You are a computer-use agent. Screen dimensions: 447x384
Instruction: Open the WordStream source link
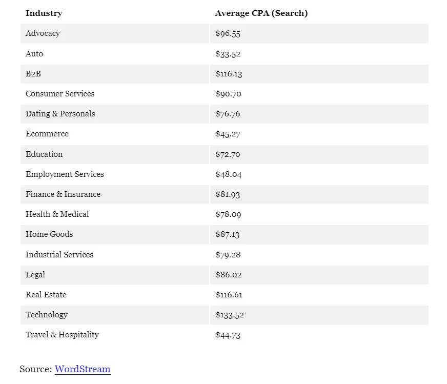tap(83, 369)
